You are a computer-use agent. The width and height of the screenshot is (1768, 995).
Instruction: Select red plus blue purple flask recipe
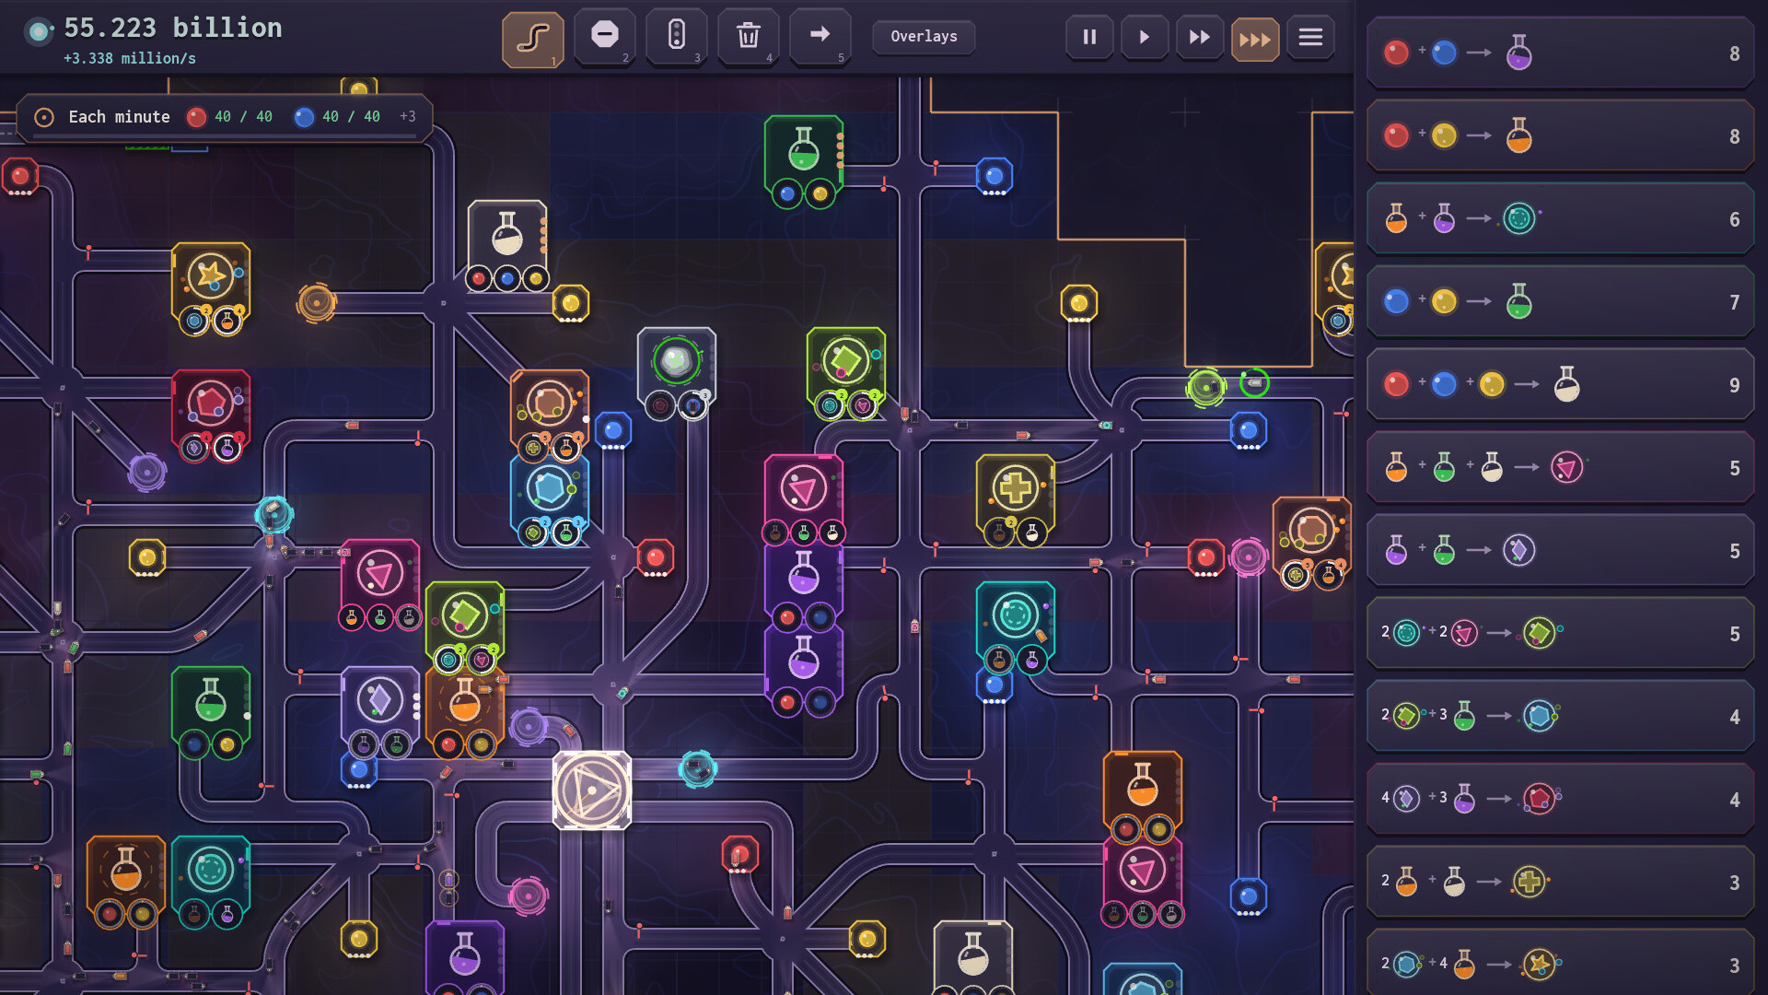point(1561,53)
